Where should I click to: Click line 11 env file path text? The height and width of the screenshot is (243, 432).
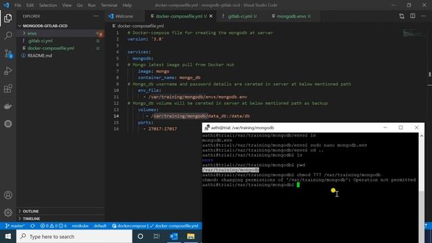point(198,97)
